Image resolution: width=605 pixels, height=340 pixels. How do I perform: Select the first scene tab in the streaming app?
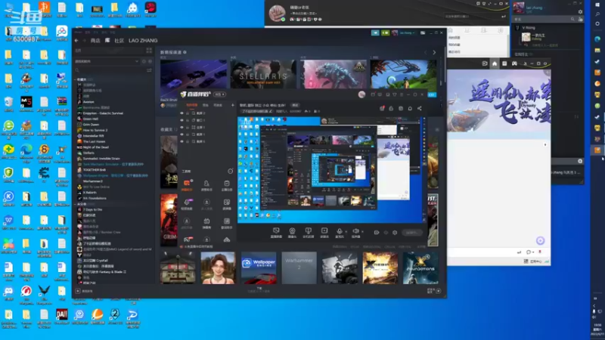192,105
